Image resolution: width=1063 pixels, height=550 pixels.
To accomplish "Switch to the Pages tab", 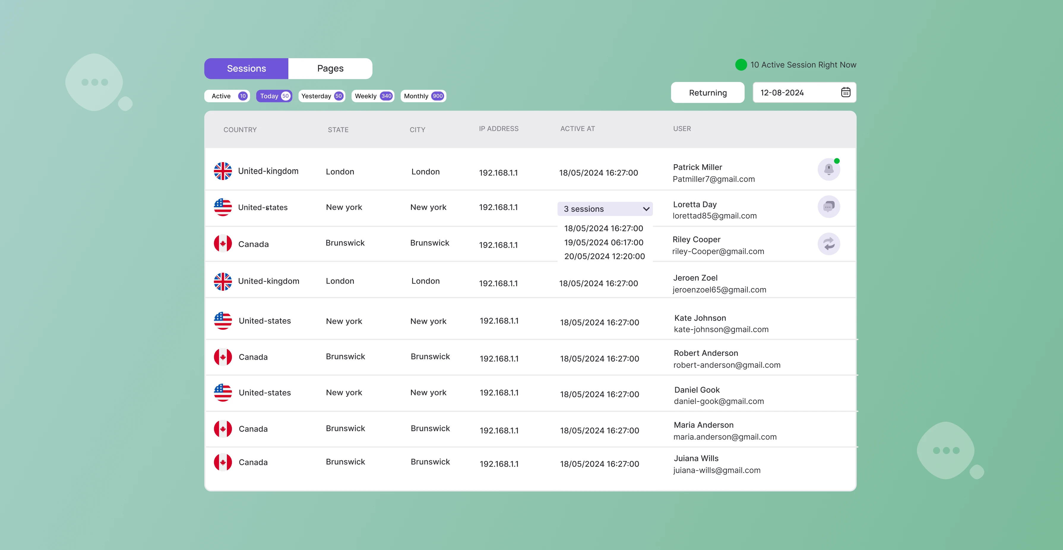I will coord(330,68).
